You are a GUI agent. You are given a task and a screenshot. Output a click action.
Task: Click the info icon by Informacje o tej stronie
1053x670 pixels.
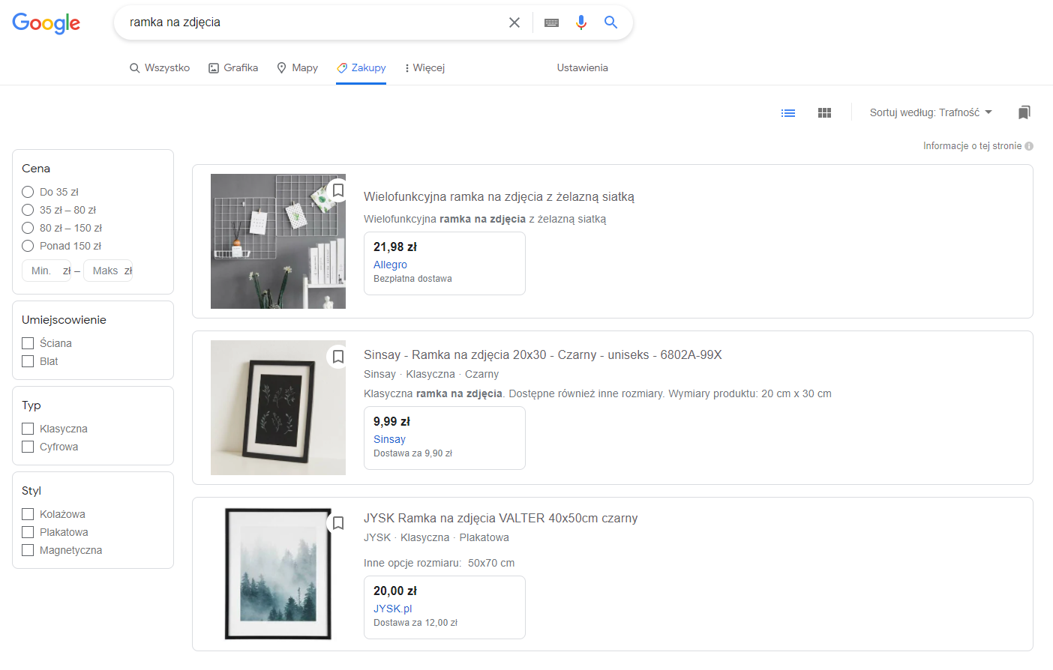[1029, 146]
